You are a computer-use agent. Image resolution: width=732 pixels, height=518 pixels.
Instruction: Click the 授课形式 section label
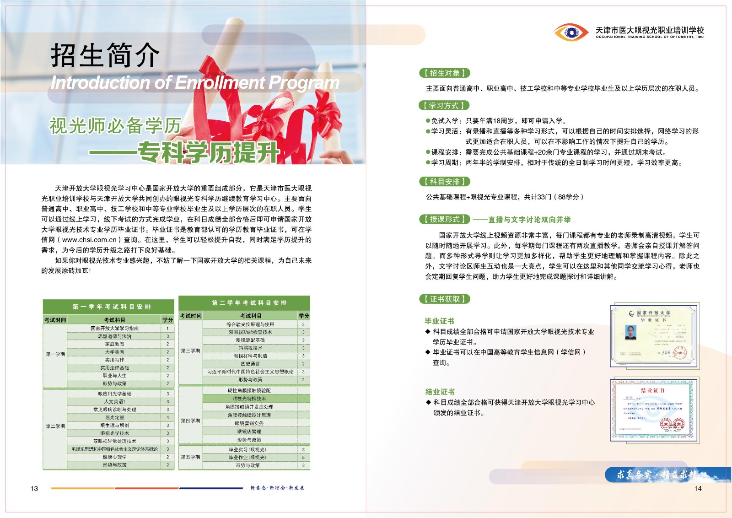tap(445, 219)
